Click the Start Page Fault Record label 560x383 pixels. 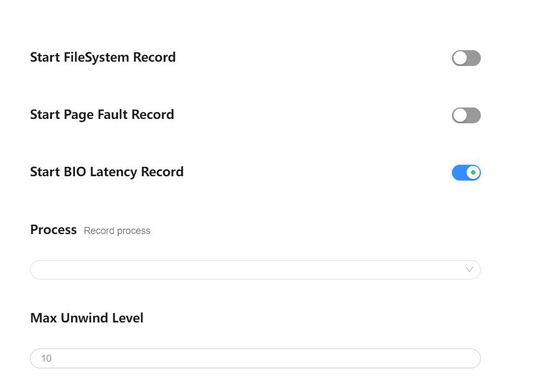[102, 115]
